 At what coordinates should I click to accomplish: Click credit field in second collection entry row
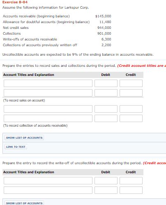click(131, 118)
